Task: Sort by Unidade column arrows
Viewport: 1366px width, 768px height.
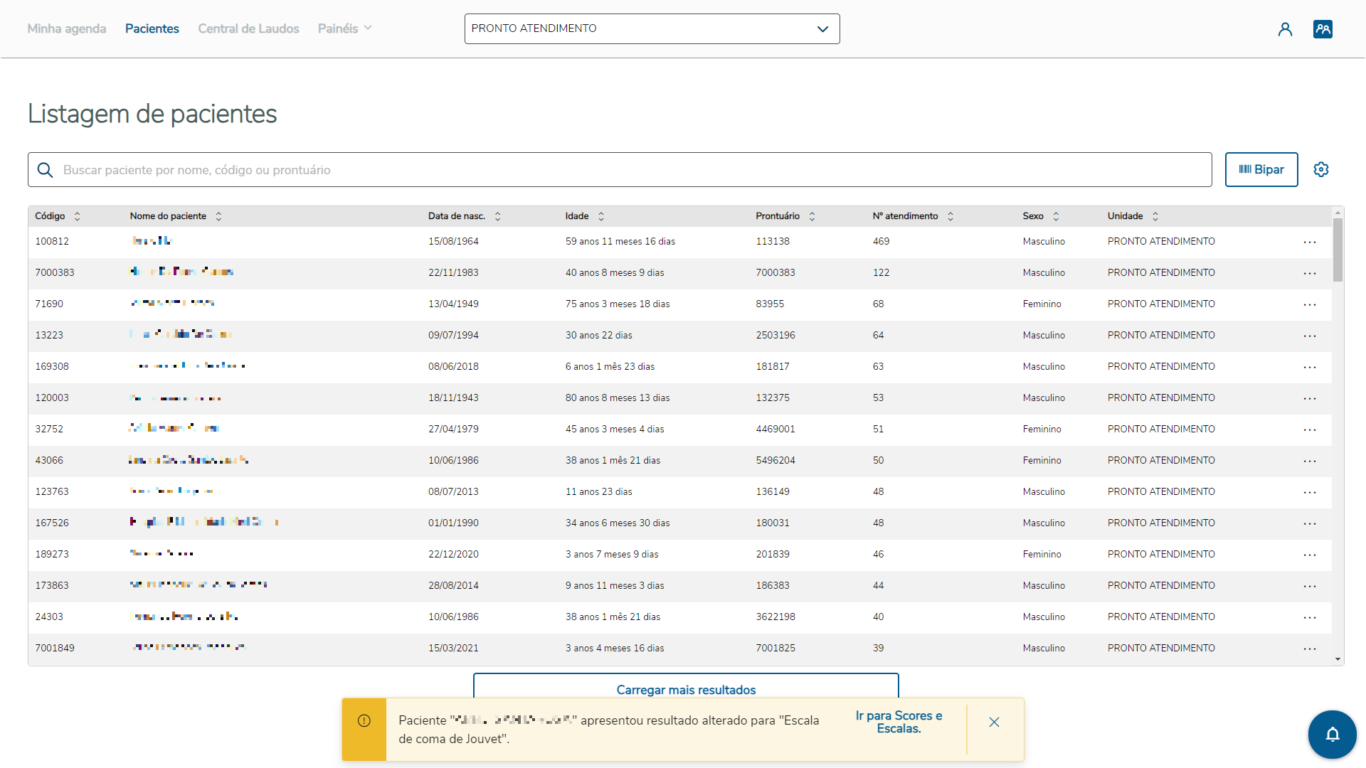Action: [x=1155, y=216]
